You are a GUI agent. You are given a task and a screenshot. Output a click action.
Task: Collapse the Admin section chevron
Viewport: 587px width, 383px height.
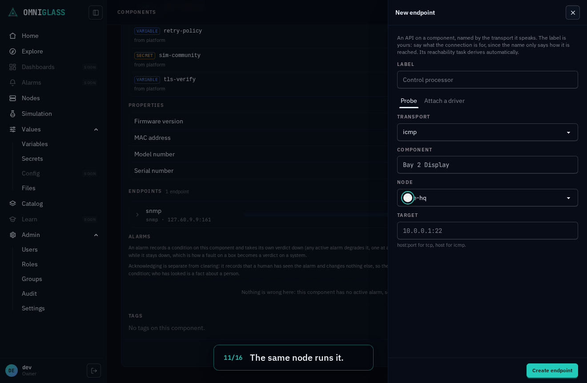point(96,235)
